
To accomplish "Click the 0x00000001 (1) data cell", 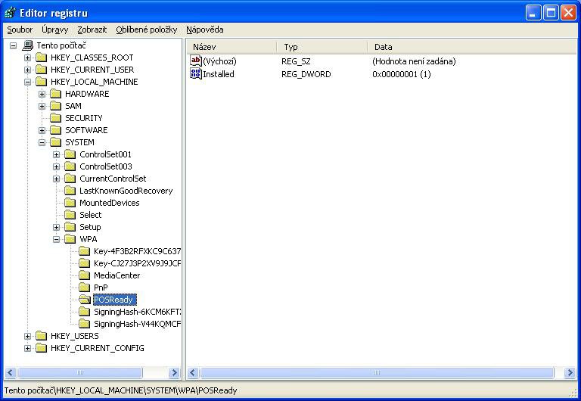I will pyautogui.click(x=401, y=74).
